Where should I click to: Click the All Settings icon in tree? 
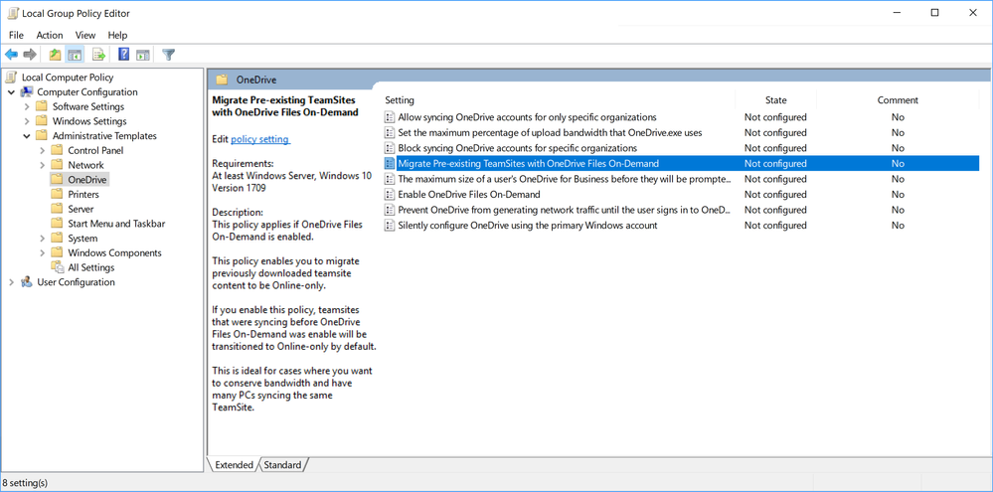(x=57, y=267)
